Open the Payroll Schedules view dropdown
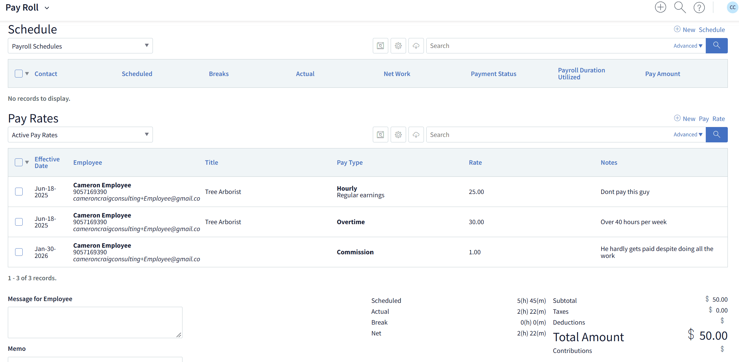This screenshot has width=739, height=362. [x=80, y=46]
